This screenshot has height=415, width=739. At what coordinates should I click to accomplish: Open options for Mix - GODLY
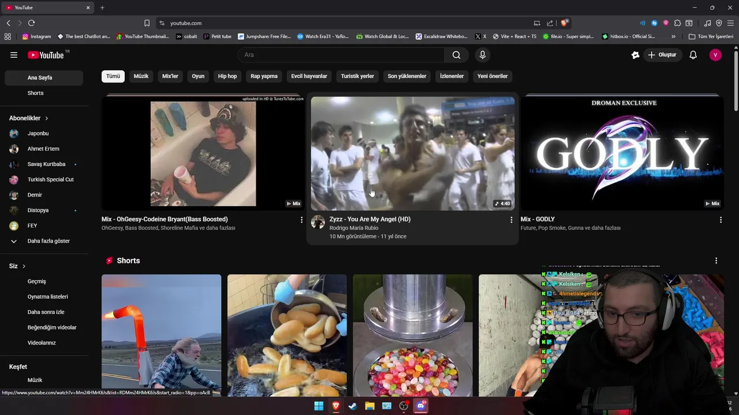720,220
